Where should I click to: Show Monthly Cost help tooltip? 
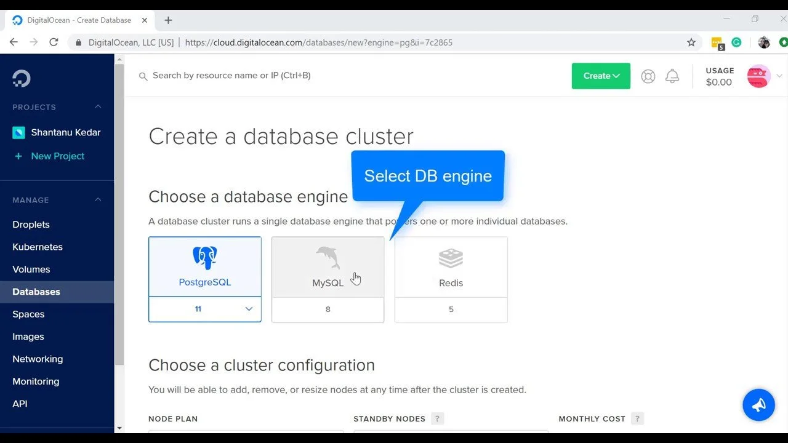pyautogui.click(x=637, y=418)
